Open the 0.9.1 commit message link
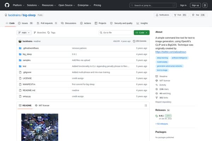212x141 pixels. click(x=74, y=54)
